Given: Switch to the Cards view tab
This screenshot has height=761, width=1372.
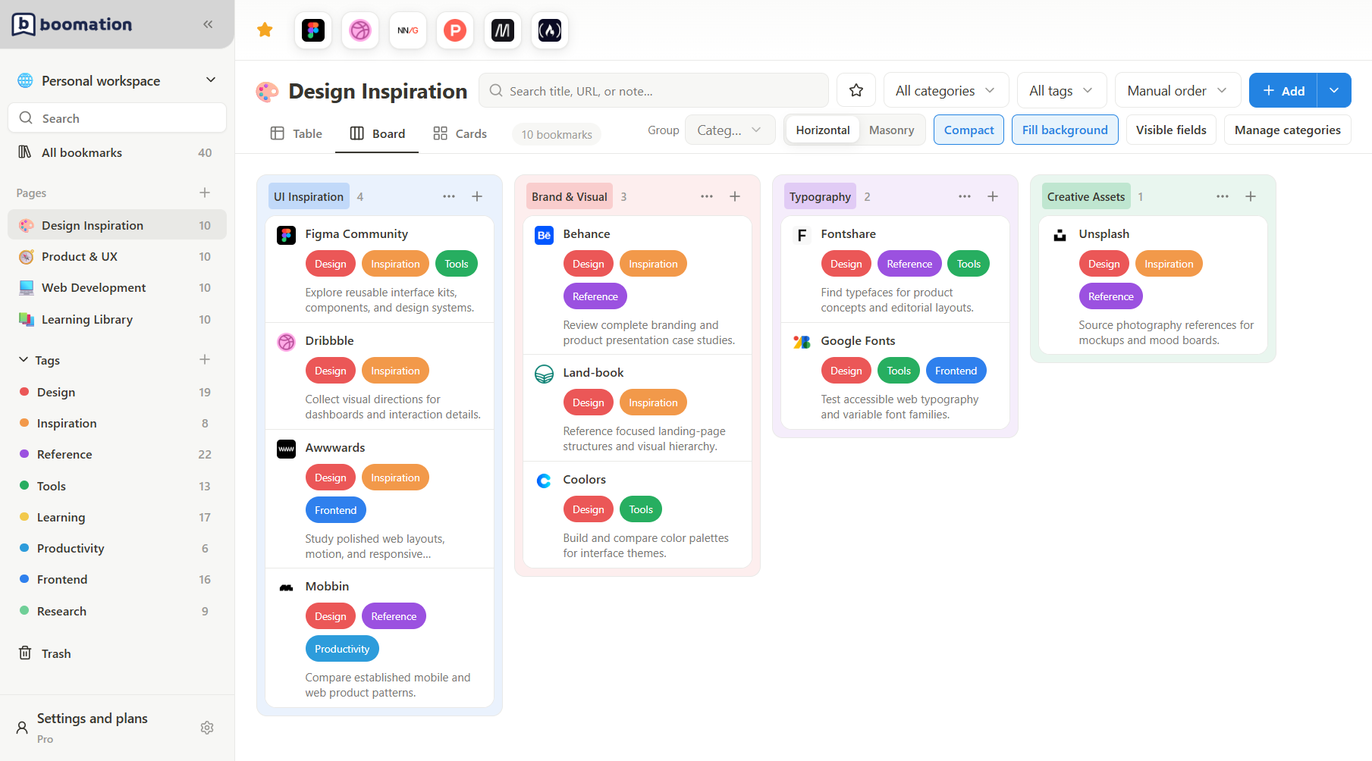Looking at the screenshot, I should click(460, 133).
